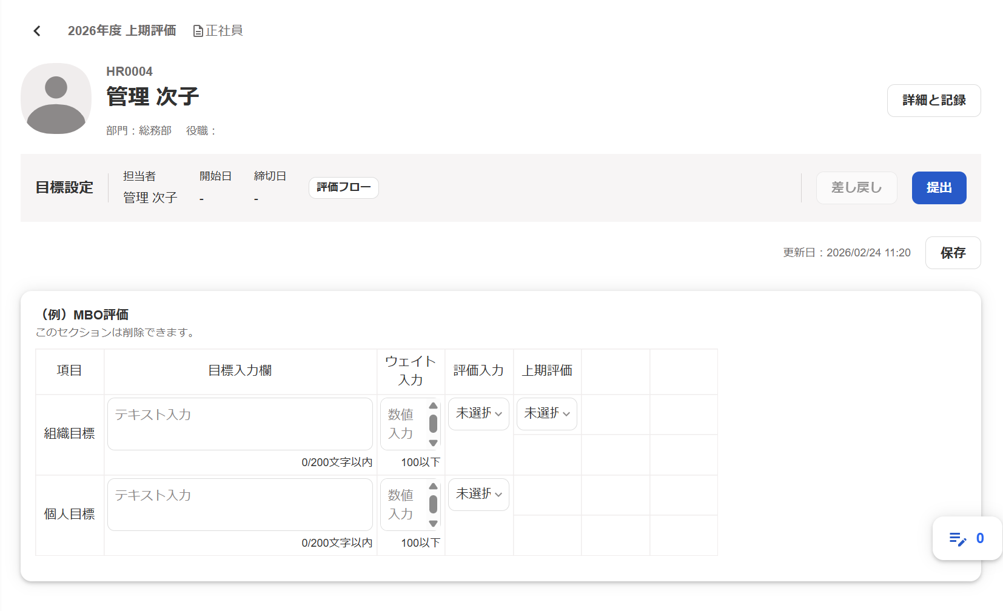Click the scrollbar thumb in 組織目標 weight field

point(433,424)
